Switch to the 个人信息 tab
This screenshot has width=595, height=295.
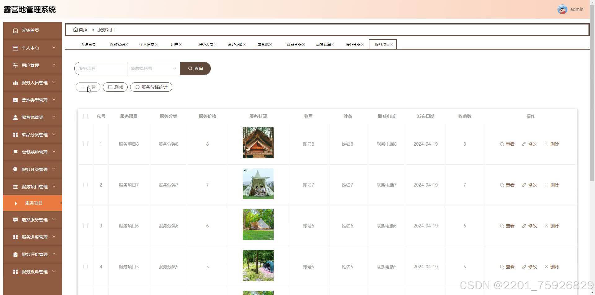pyautogui.click(x=147, y=45)
